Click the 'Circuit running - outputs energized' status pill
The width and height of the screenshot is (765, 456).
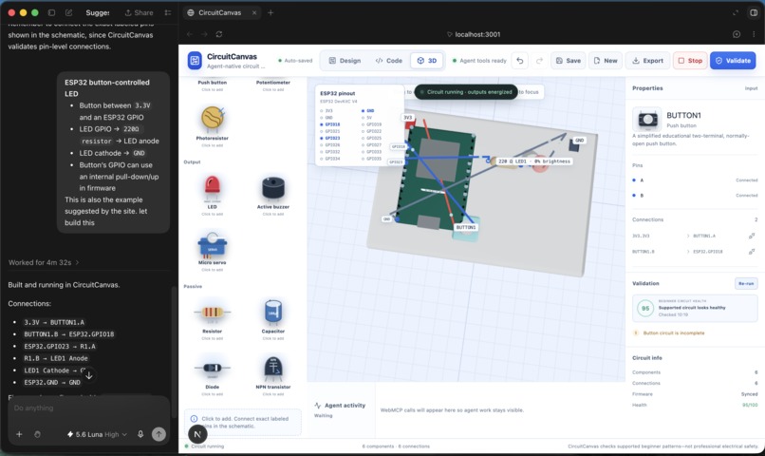(x=466, y=92)
